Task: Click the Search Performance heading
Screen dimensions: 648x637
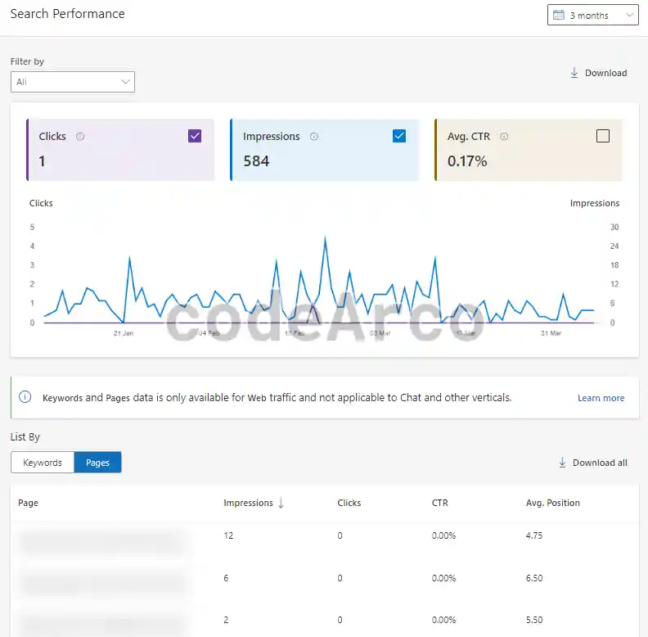Action: click(x=67, y=14)
